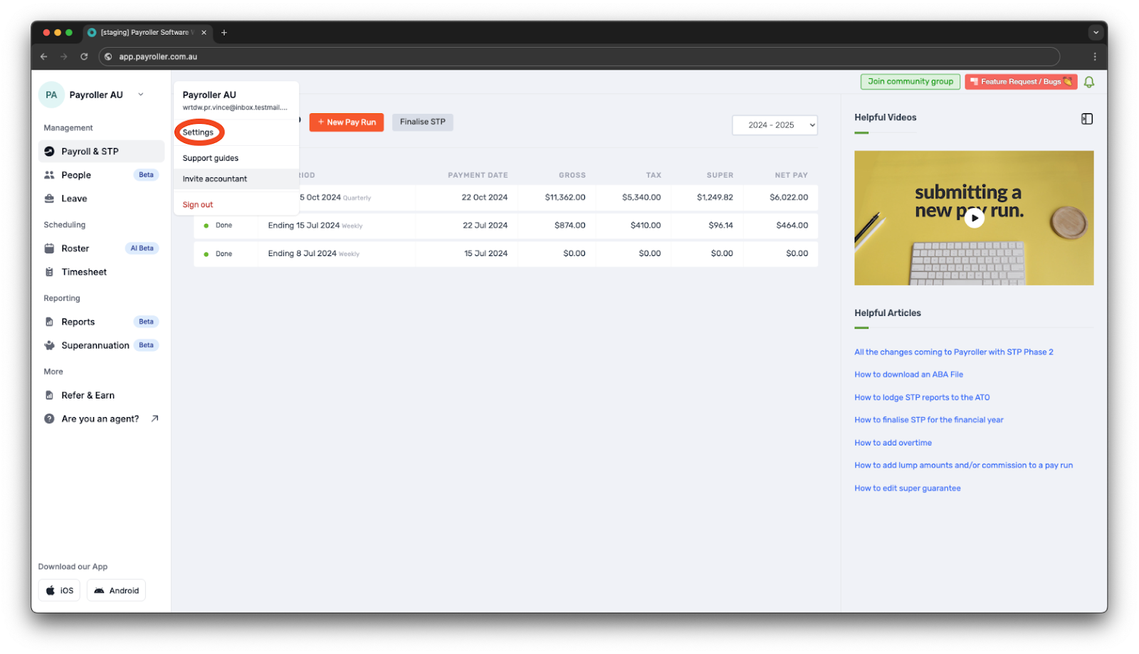The image size is (1139, 654).
Task: Select the Timesheet icon
Action: tap(49, 271)
